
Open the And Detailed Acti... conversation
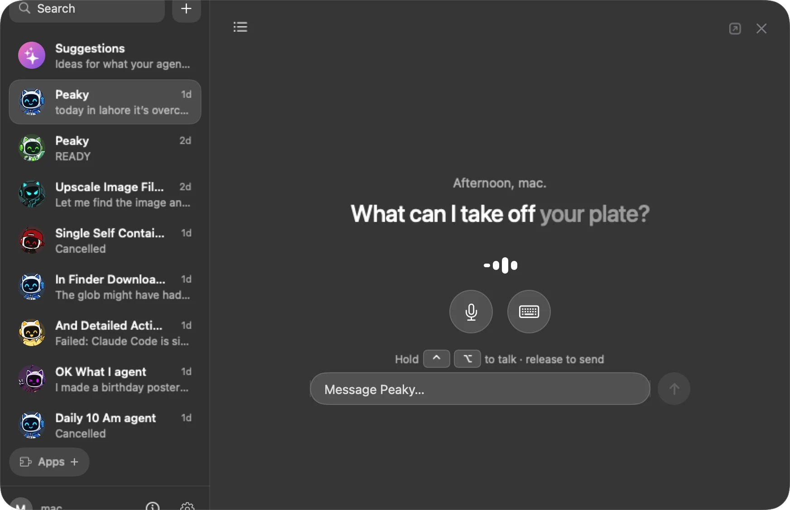pos(105,333)
